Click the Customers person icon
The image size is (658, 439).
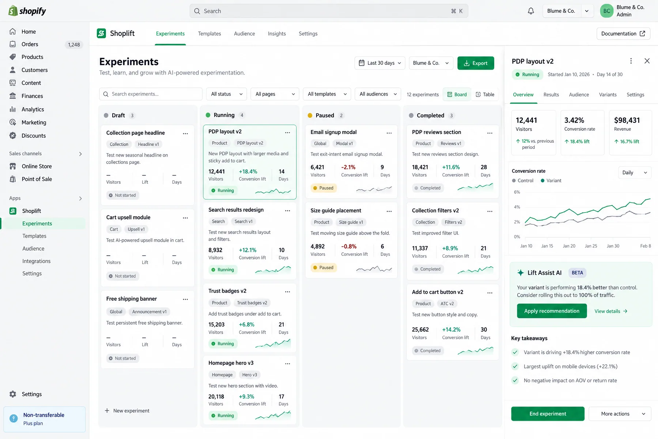(x=13, y=70)
